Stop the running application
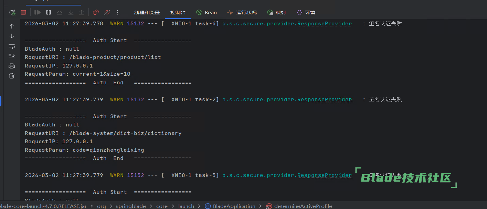 tap(23, 12)
